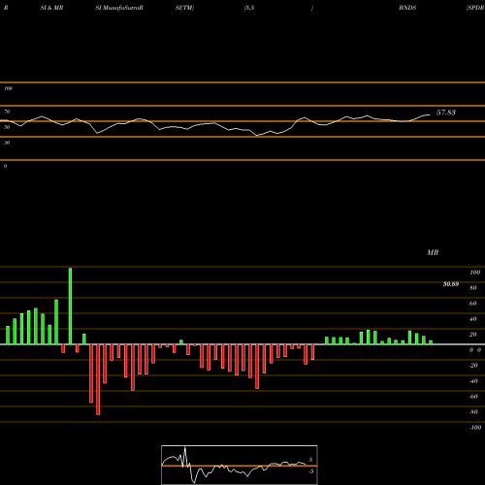Select the MR panel title label
The width and height of the screenshot is (485, 485).
pyautogui.click(x=433, y=252)
